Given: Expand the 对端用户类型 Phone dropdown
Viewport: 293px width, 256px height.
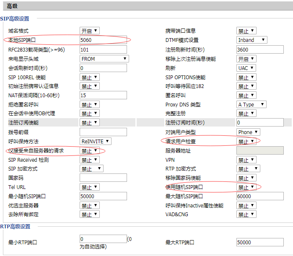Looking at the screenshot, I should (x=248, y=132).
